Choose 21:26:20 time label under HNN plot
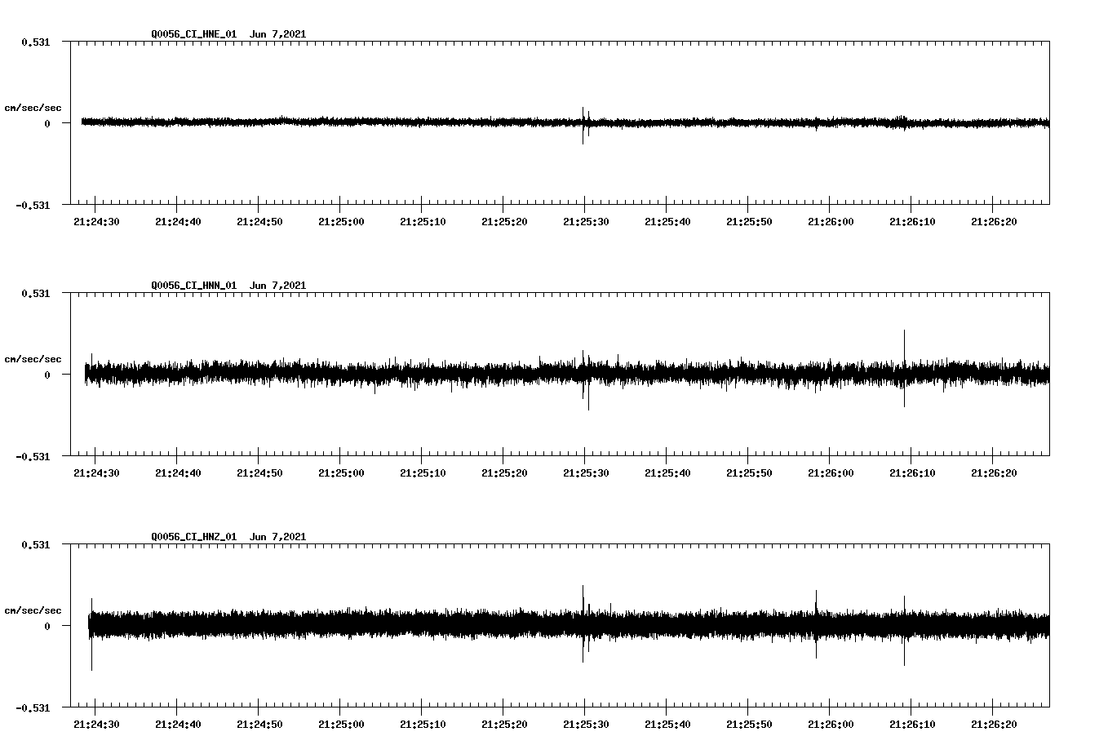 click(x=994, y=473)
